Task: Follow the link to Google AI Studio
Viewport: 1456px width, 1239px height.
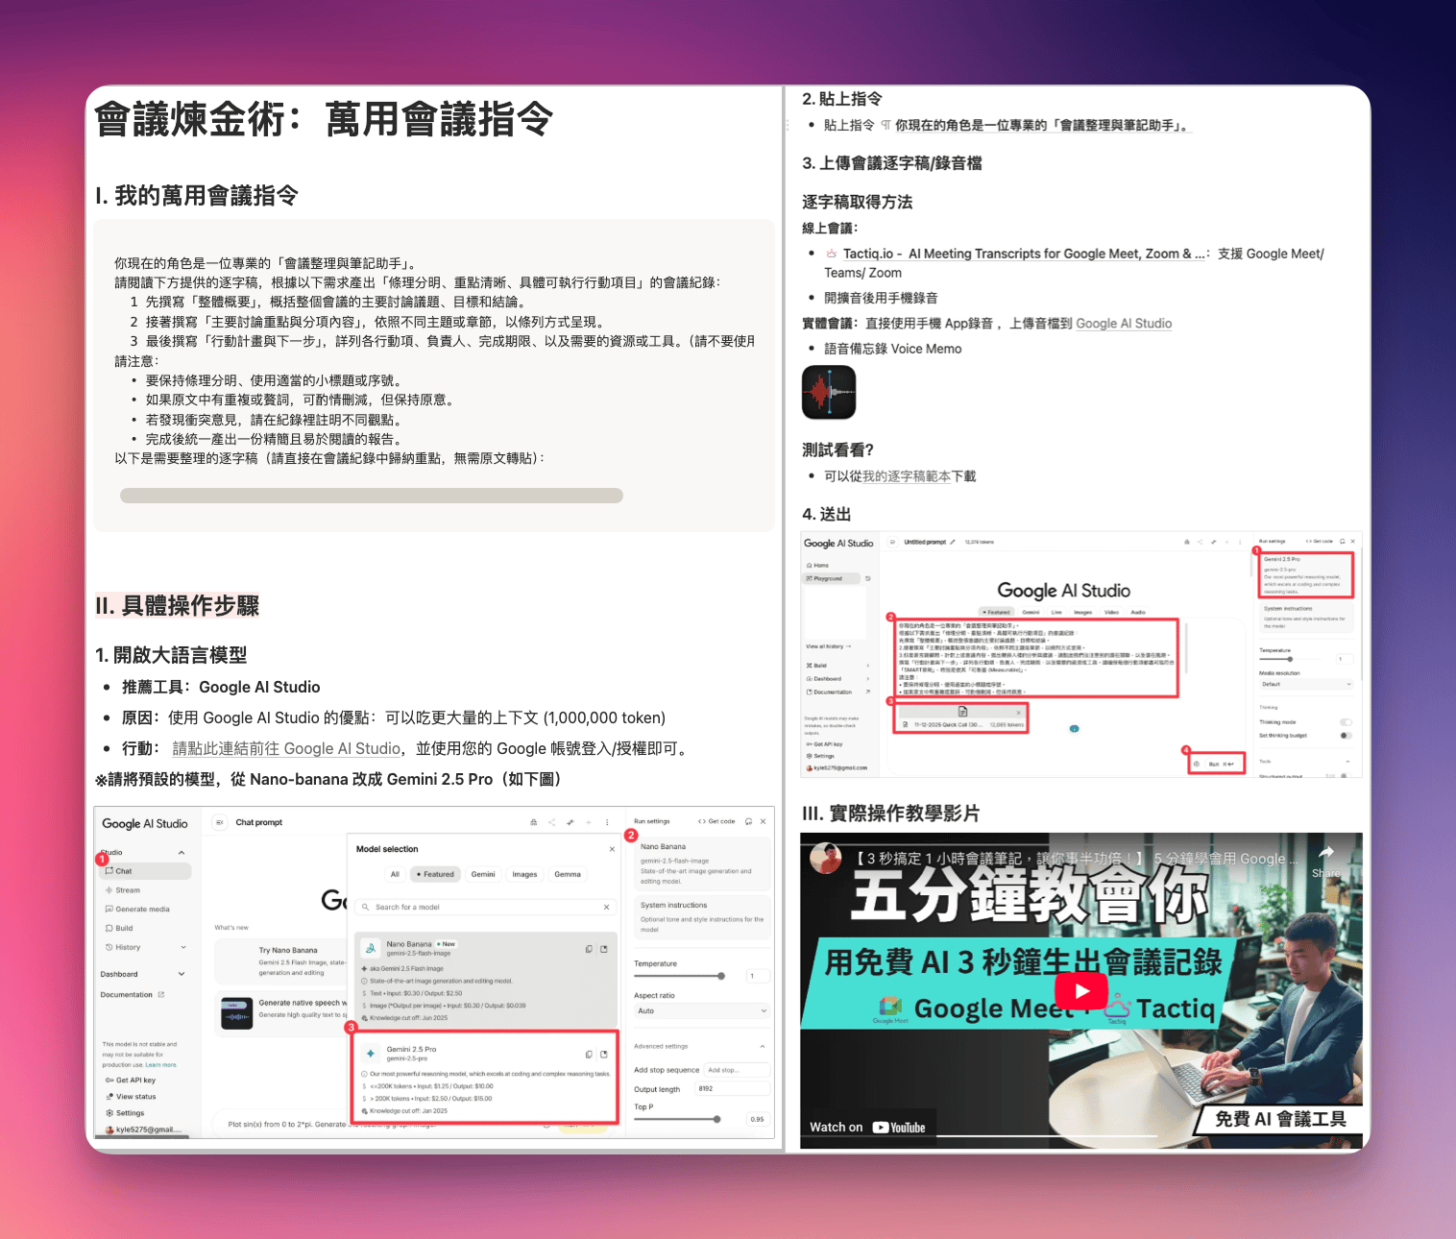Action: click(x=285, y=749)
